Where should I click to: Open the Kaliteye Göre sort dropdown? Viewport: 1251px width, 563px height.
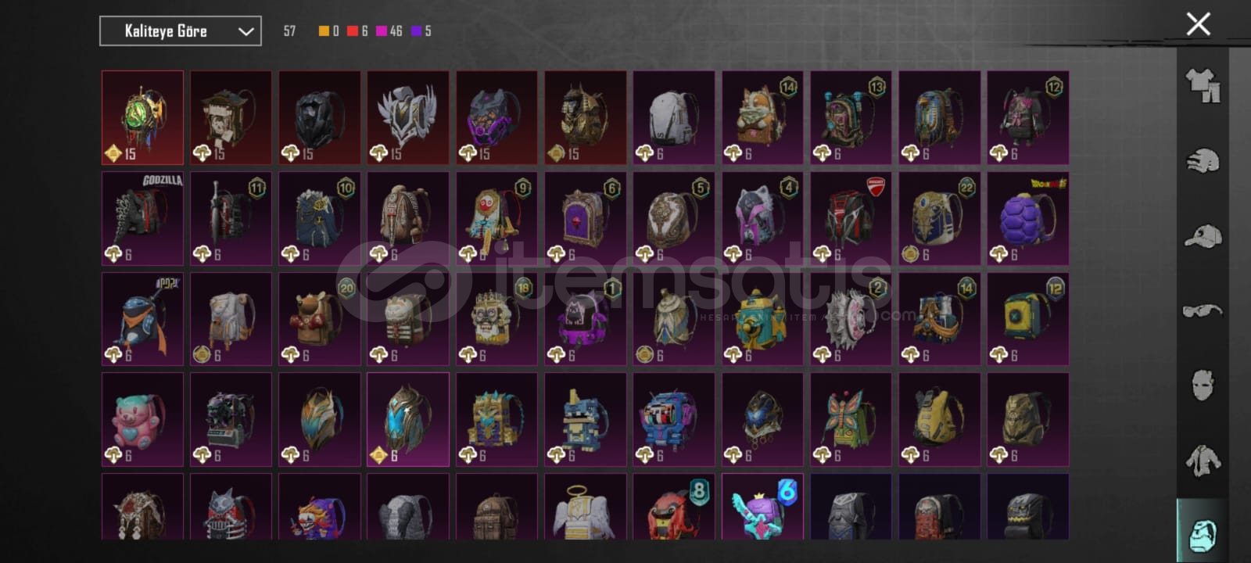point(181,31)
